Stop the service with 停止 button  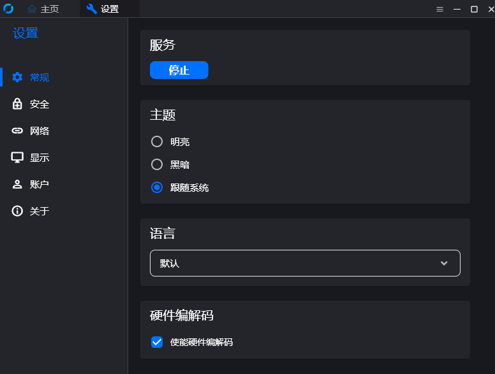pos(179,70)
